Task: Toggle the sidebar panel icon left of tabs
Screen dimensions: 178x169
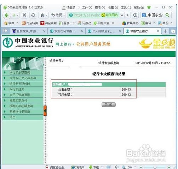Action: pyautogui.click(x=5, y=31)
